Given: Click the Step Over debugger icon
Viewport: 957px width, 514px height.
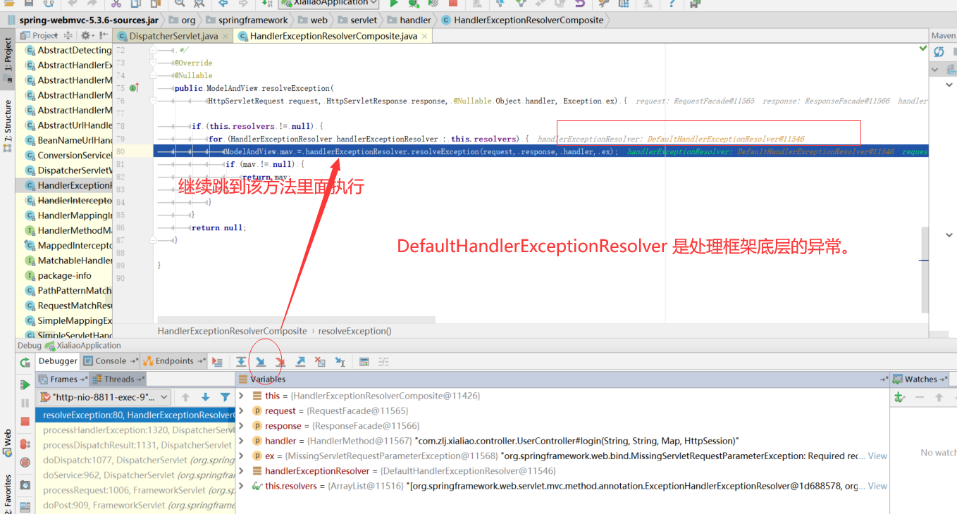Looking at the screenshot, I should pyautogui.click(x=241, y=362).
